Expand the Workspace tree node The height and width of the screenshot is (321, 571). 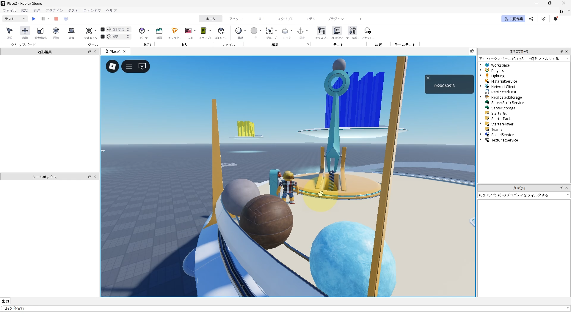(x=480, y=65)
